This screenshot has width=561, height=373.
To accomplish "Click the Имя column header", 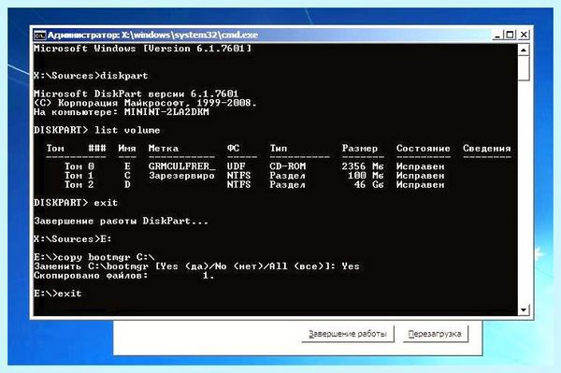I will tap(127, 148).
